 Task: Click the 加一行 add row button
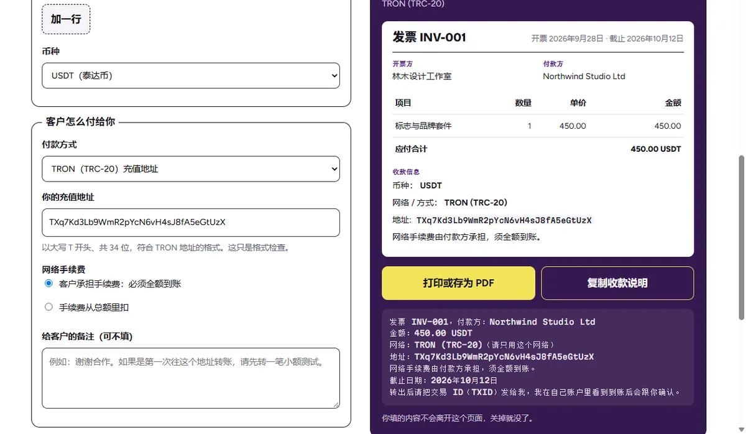(x=66, y=19)
